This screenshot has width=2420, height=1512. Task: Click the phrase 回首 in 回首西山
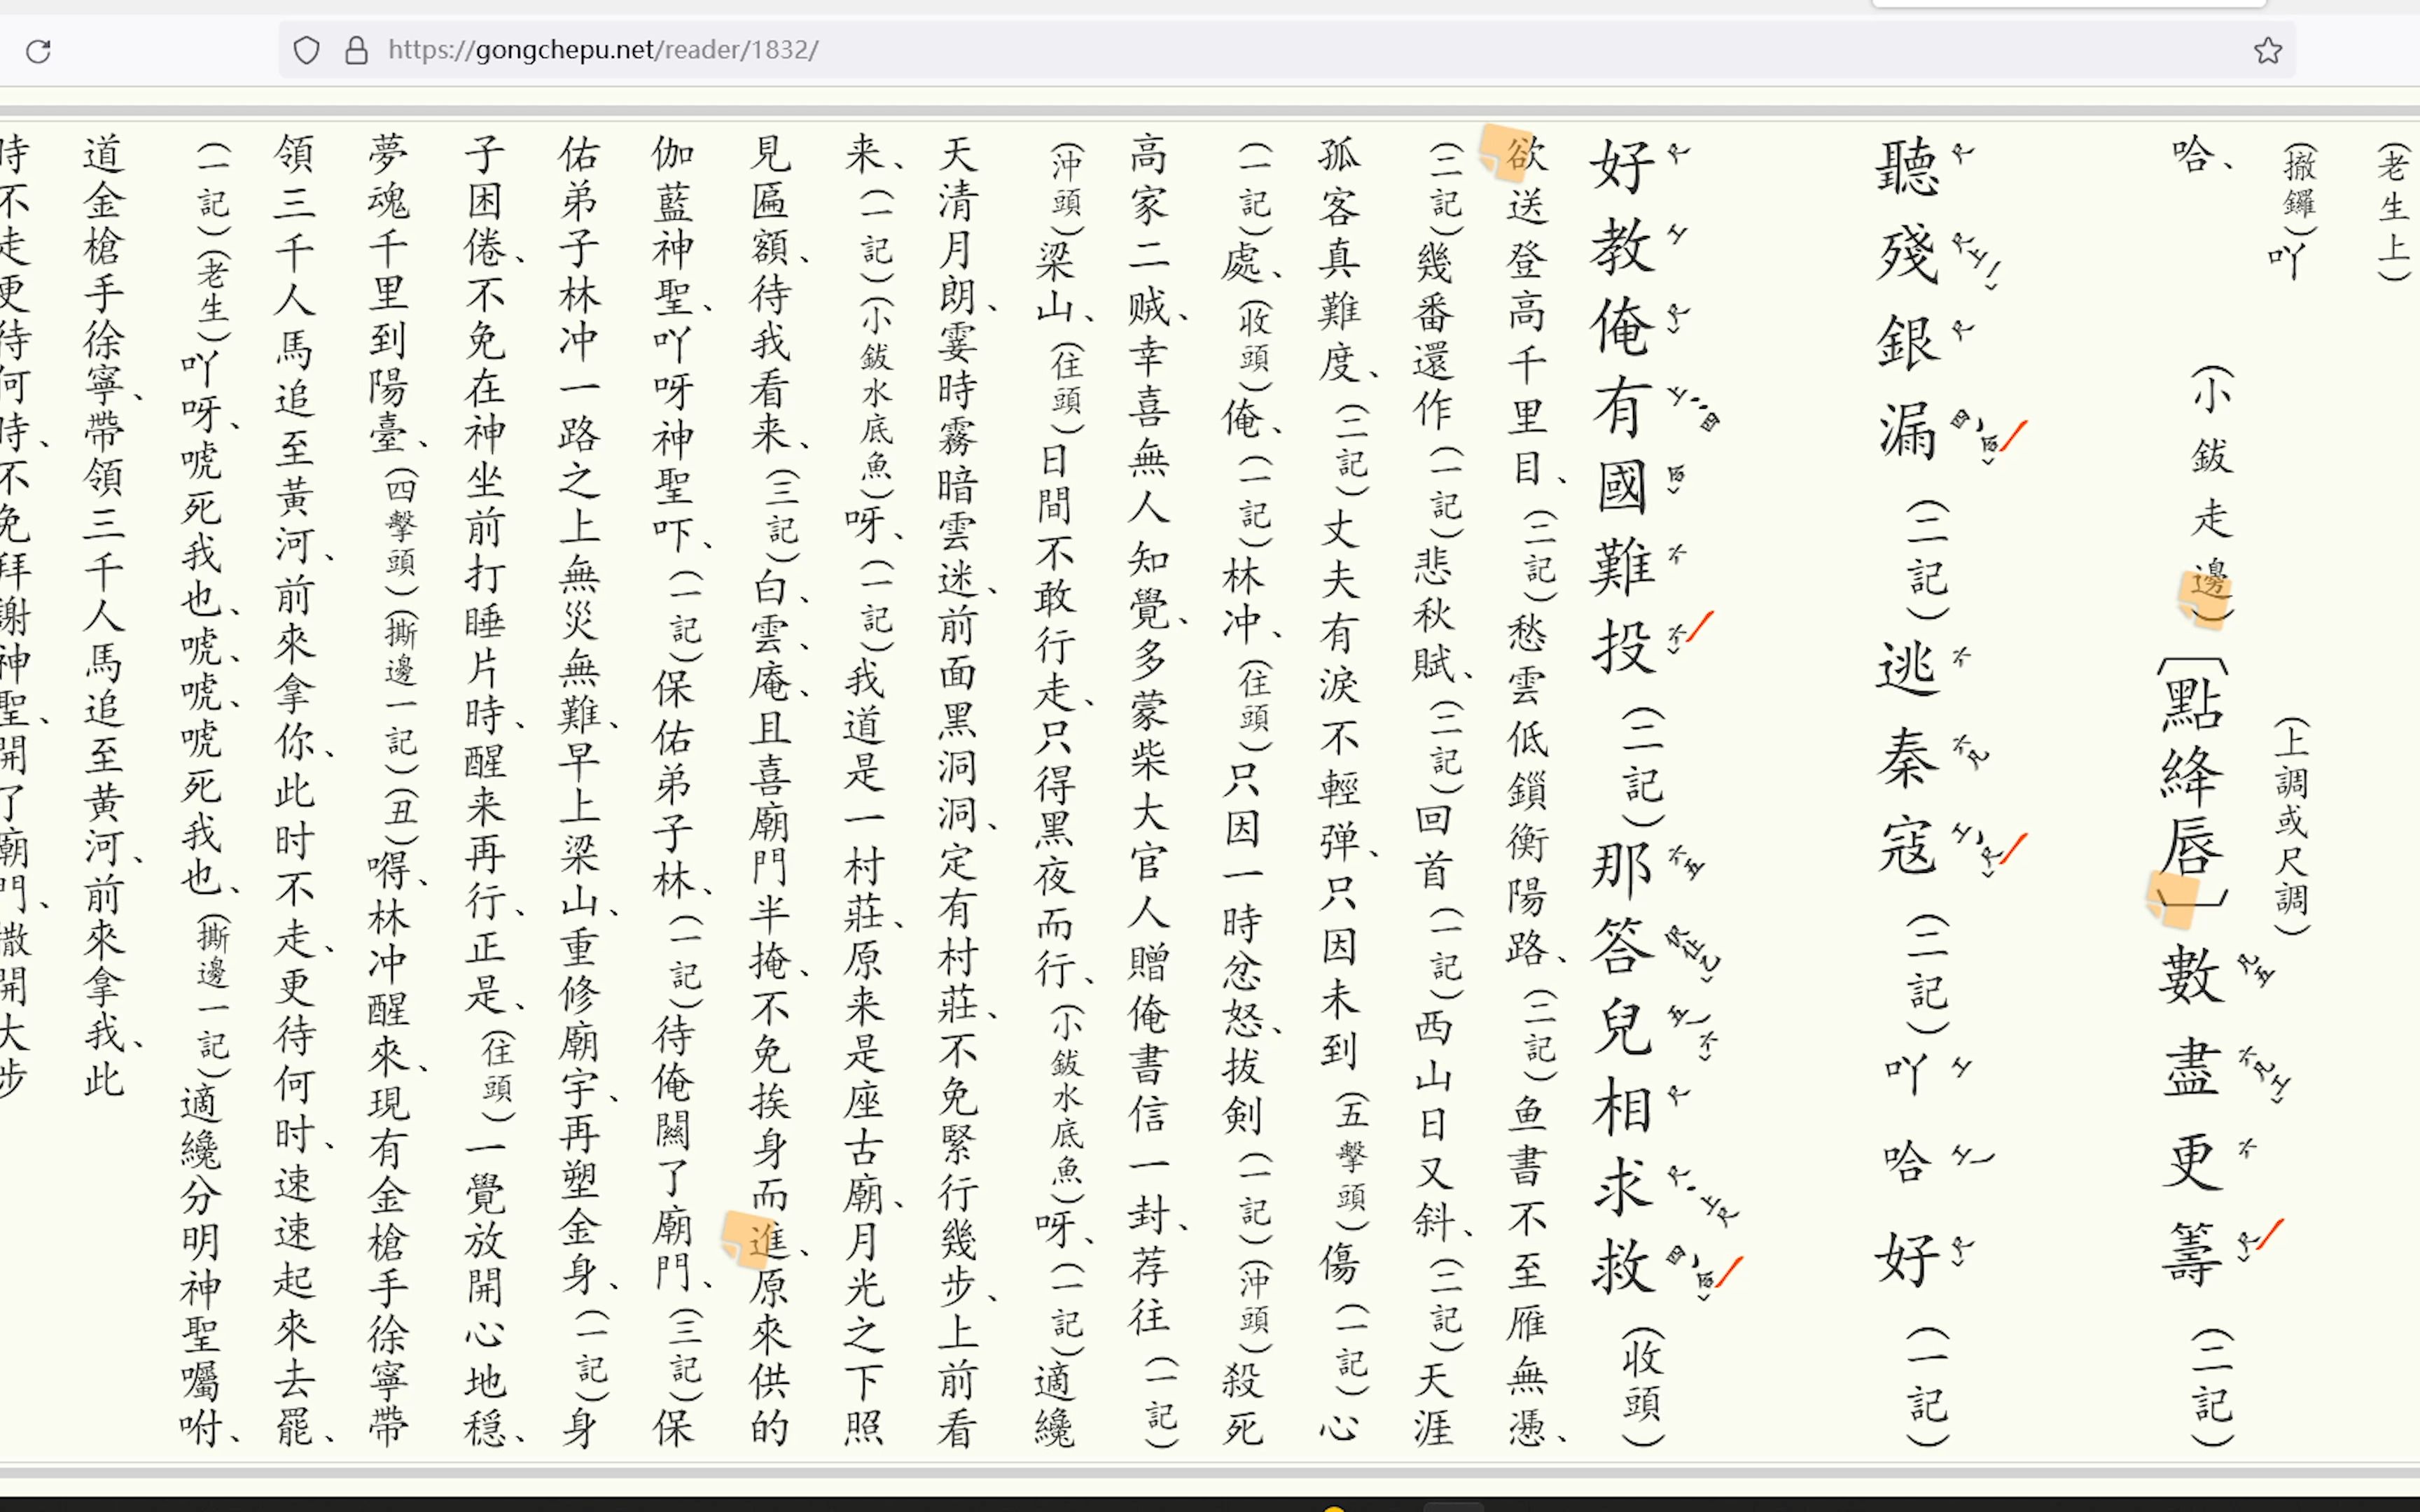click(x=1433, y=846)
